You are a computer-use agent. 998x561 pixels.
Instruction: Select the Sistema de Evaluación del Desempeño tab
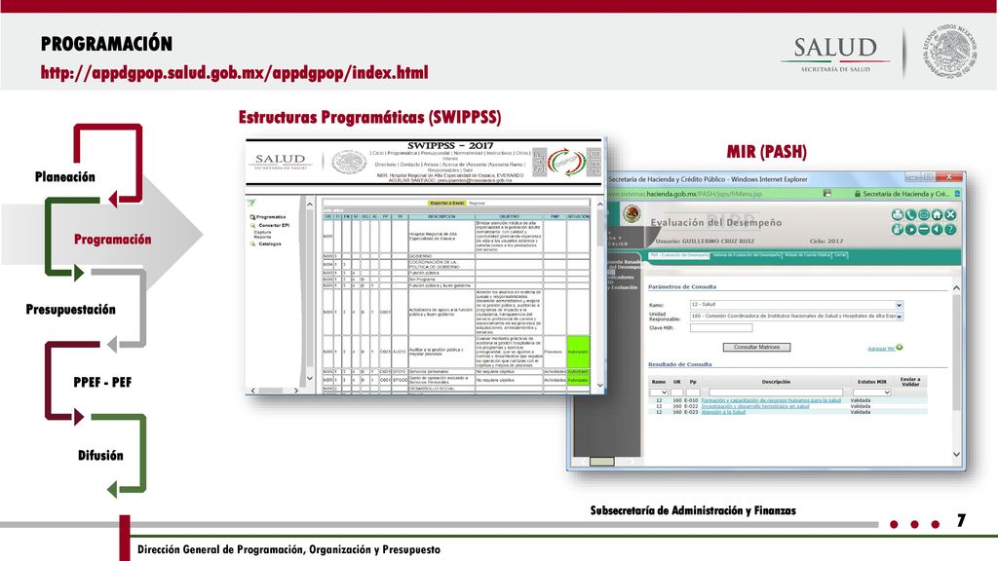coord(747,255)
